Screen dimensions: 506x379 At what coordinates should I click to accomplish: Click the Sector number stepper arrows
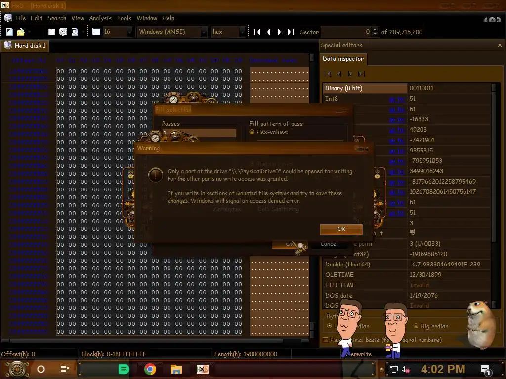375,32
